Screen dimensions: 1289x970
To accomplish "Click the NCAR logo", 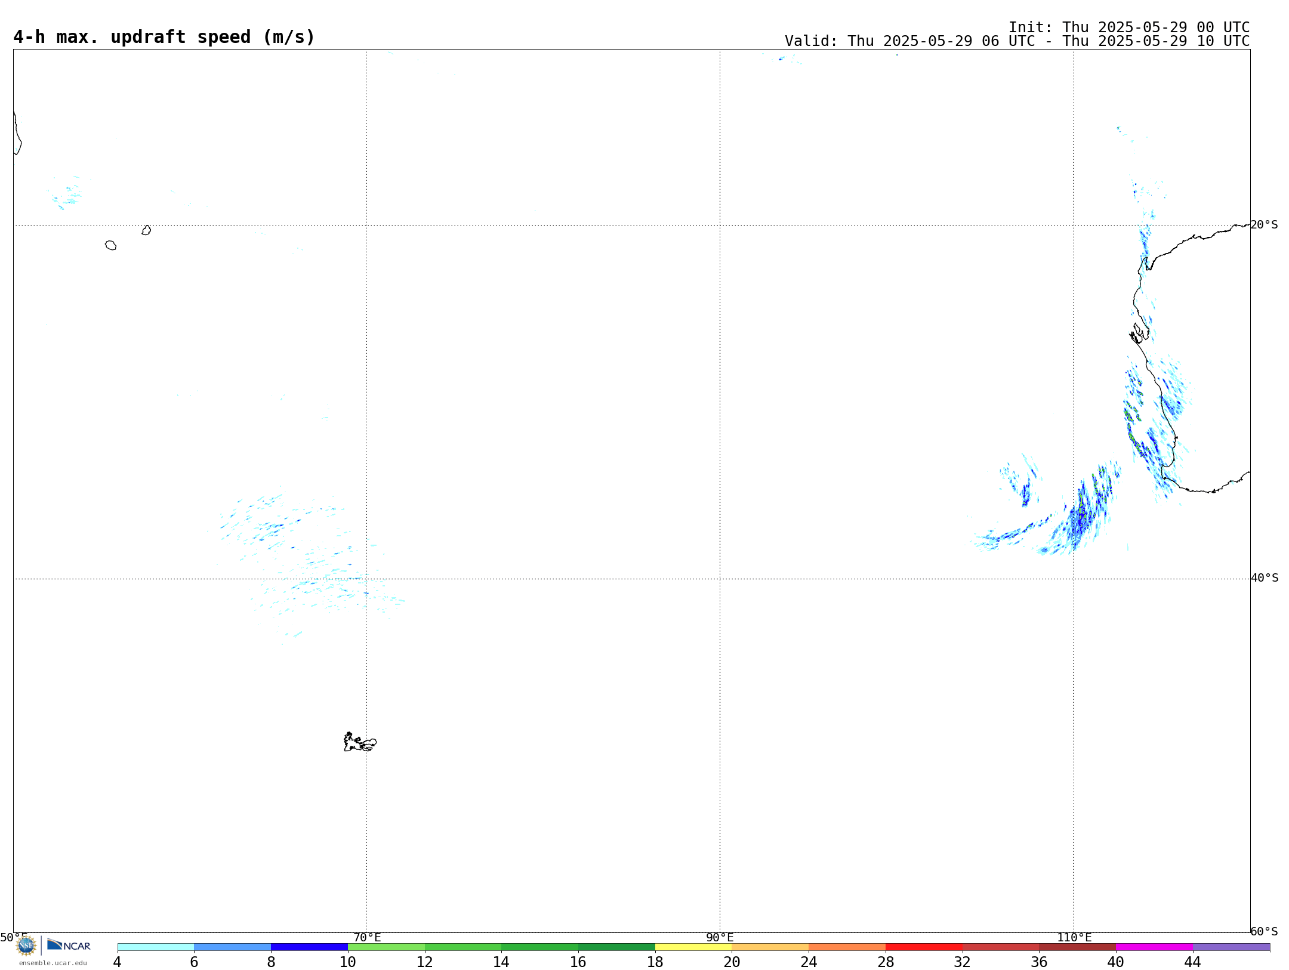I will [x=69, y=945].
